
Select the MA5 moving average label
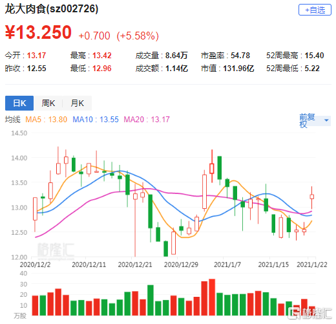click(47, 120)
